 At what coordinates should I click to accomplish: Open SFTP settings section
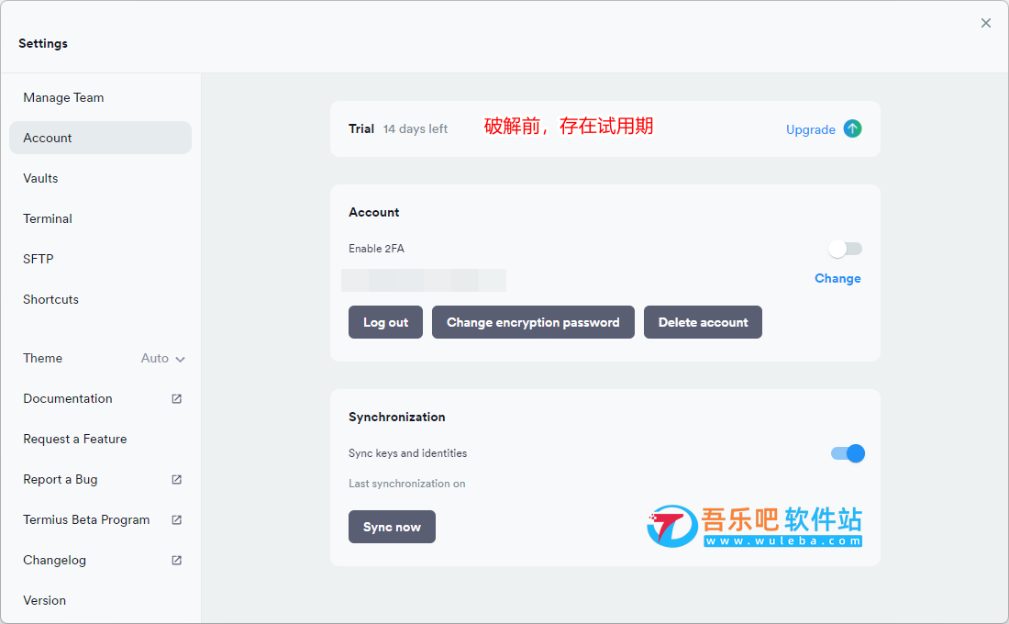coord(39,259)
